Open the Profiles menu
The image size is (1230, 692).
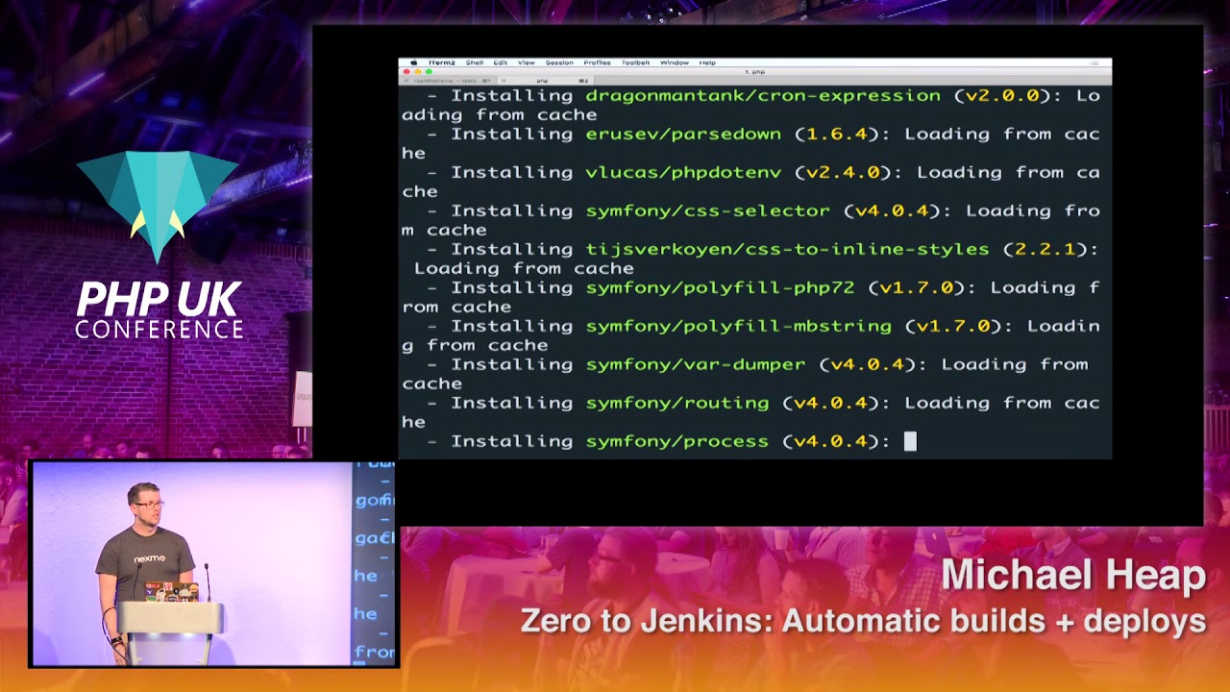(597, 62)
